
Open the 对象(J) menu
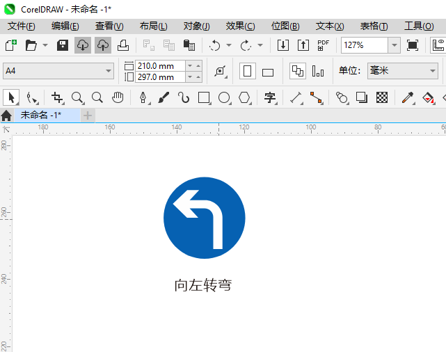tap(196, 26)
